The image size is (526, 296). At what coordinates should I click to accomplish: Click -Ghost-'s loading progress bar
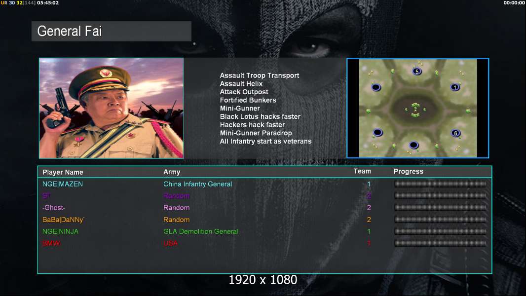click(x=440, y=208)
